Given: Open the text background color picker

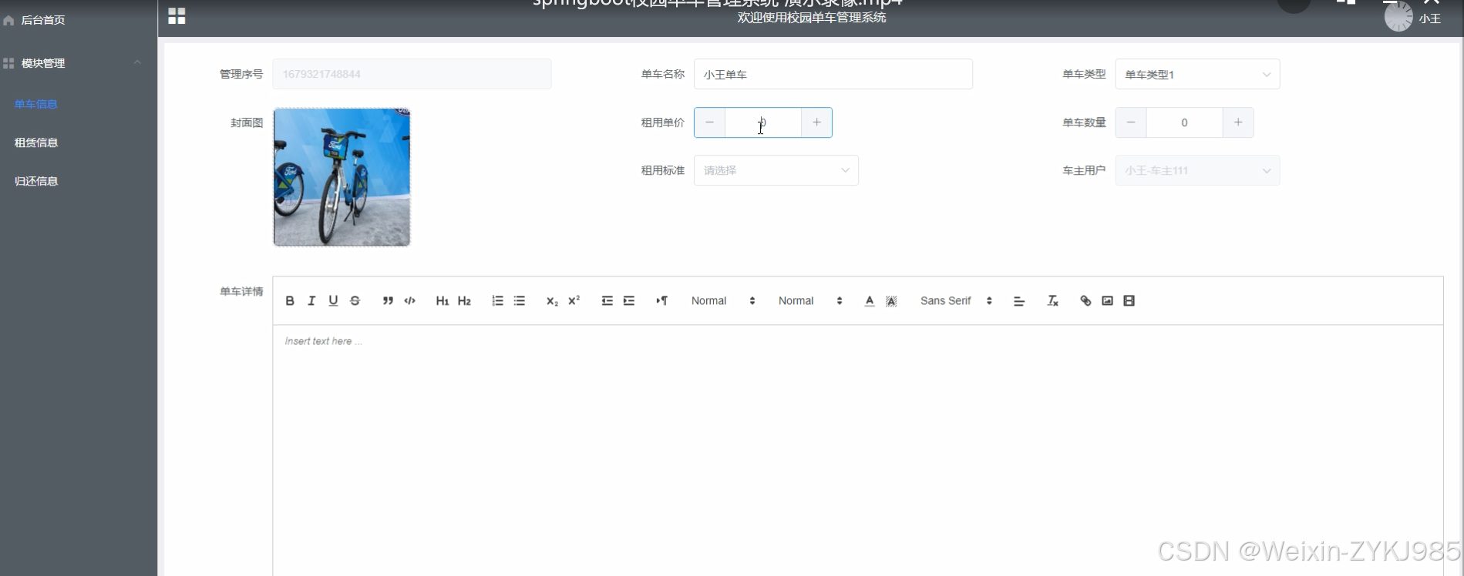Looking at the screenshot, I should coord(891,301).
